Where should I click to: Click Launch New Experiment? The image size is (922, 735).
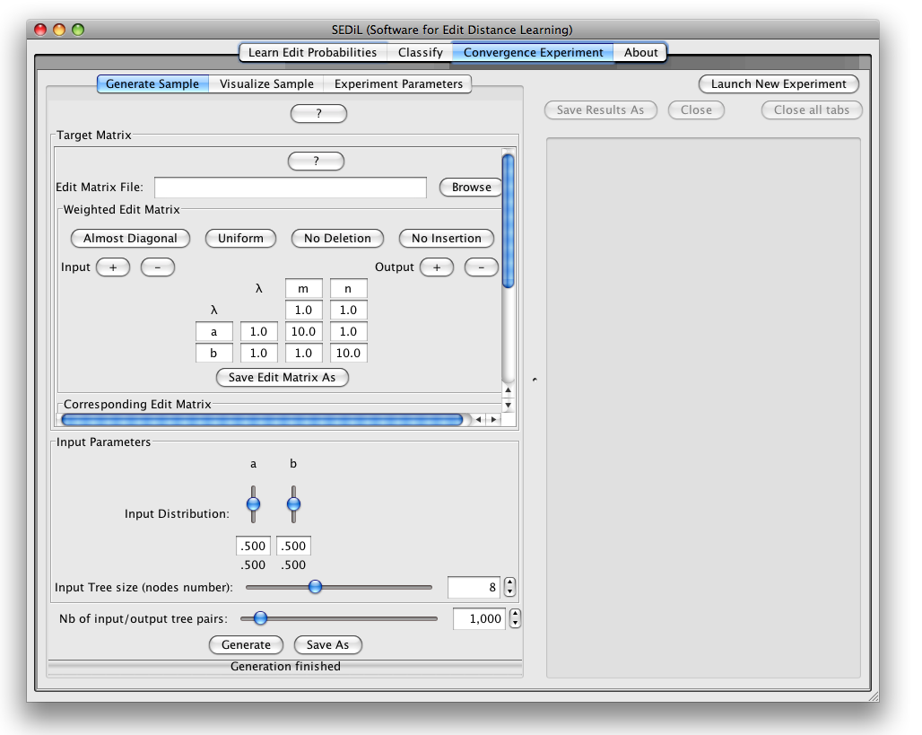point(778,84)
